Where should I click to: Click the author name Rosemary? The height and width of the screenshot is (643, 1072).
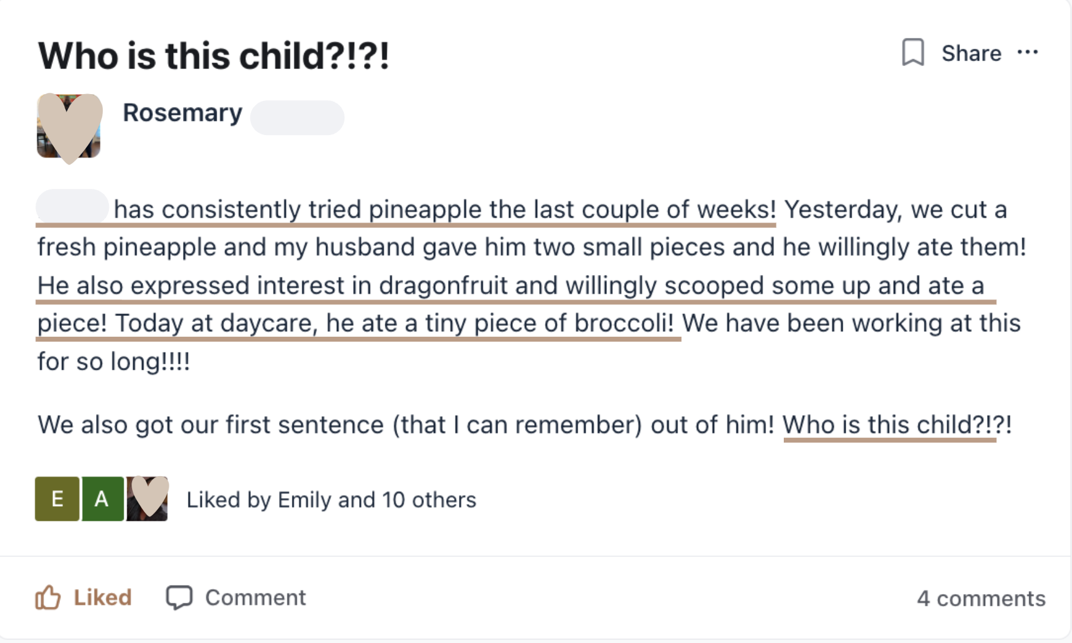pos(182,113)
